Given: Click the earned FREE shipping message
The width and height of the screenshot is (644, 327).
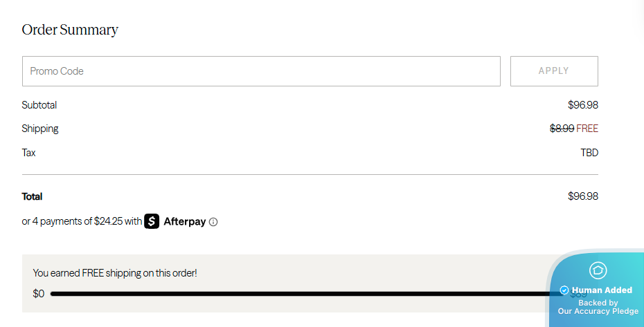Looking at the screenshot, I should tap(115, 273).
